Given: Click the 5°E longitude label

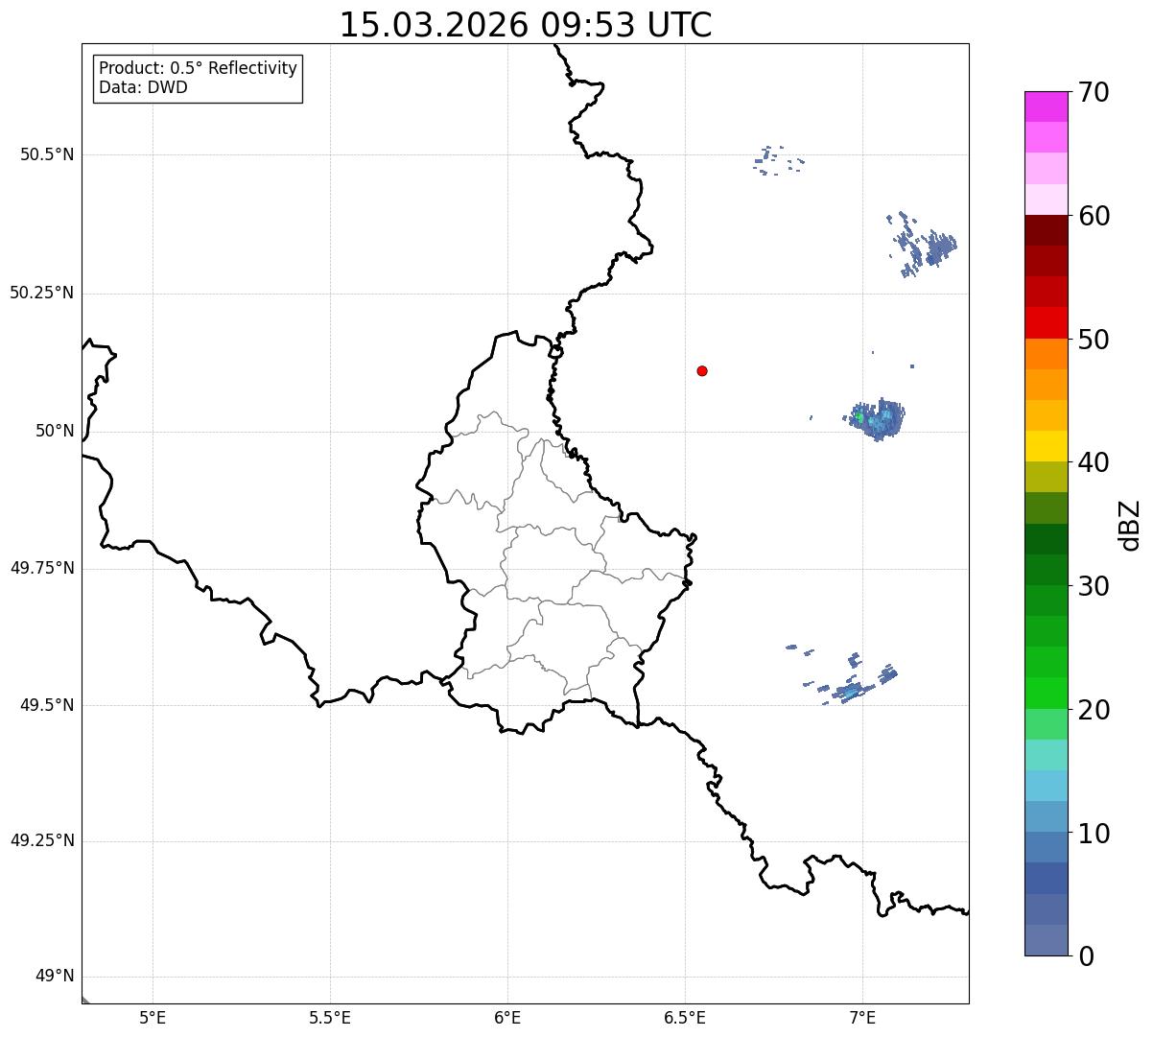Looking at the screenshot, I should [x=153, y=1017].
